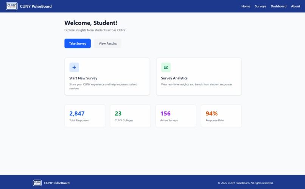The height and width of the screenshot is (189, 305).
Task: Click Explore insights from students across CUNY text
Action: pyautogui.click(x=95, y=30)
